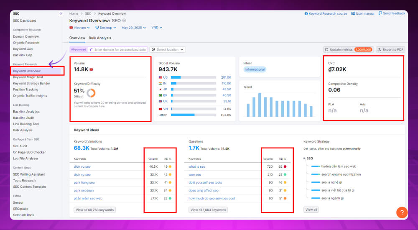Screen dimensions: 418x230
Task: Click View all under Keyword Strategy
Action: pos(311,210)
